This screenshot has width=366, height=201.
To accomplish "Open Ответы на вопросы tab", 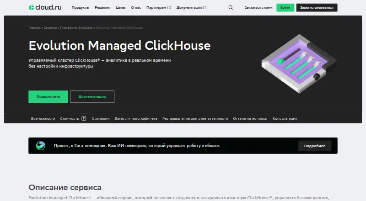I will pos(250,118).
